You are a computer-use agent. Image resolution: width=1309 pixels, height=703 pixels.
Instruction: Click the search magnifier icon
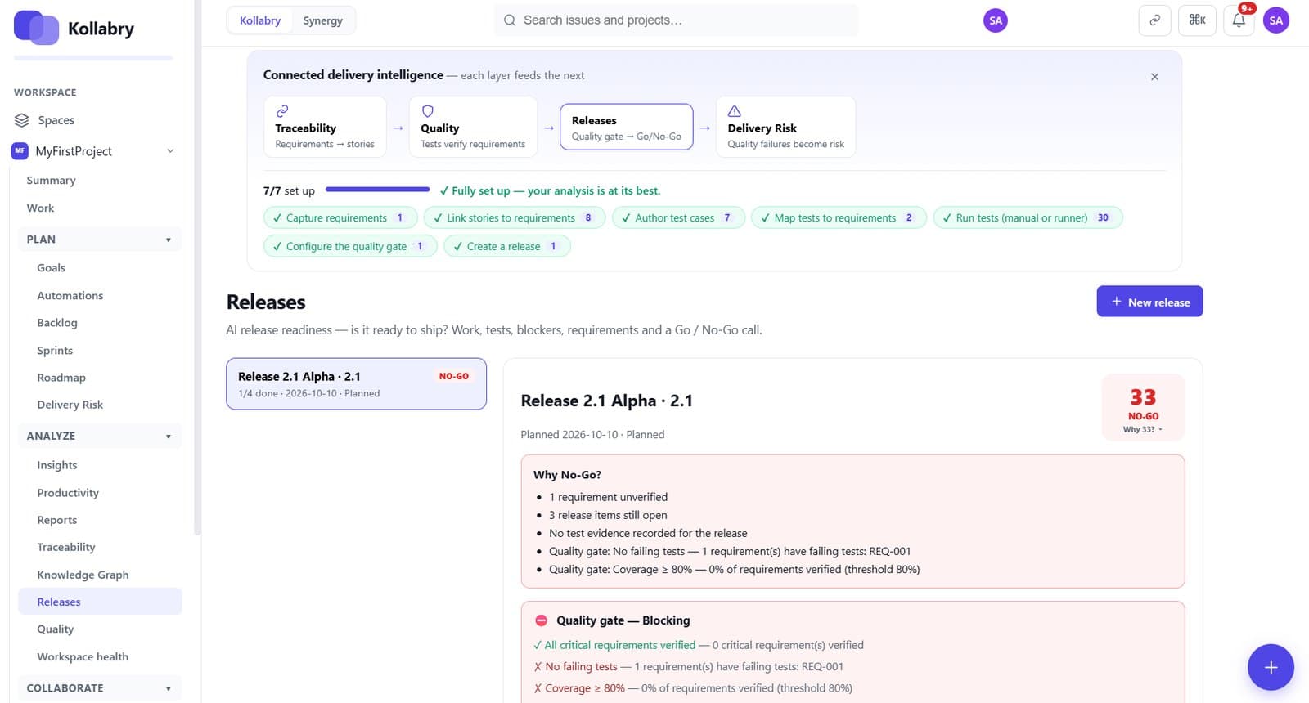click(510, 20)
